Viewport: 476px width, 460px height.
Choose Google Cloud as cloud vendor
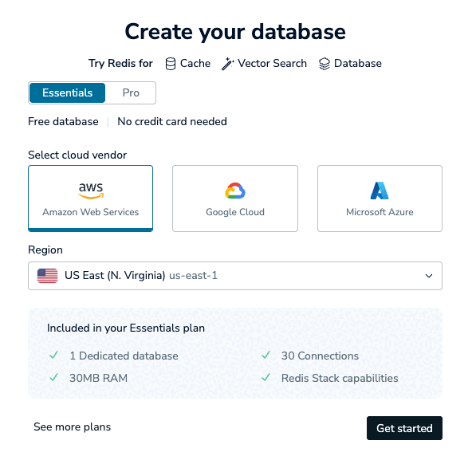click(235, 199)
